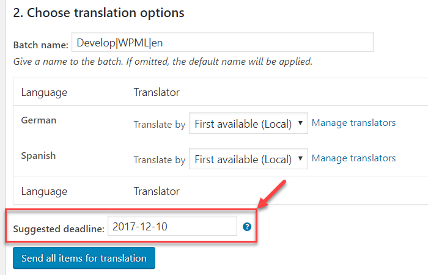Click Manage translators link for German
Screen dimensions: 428x275
(x=353, y=123)
